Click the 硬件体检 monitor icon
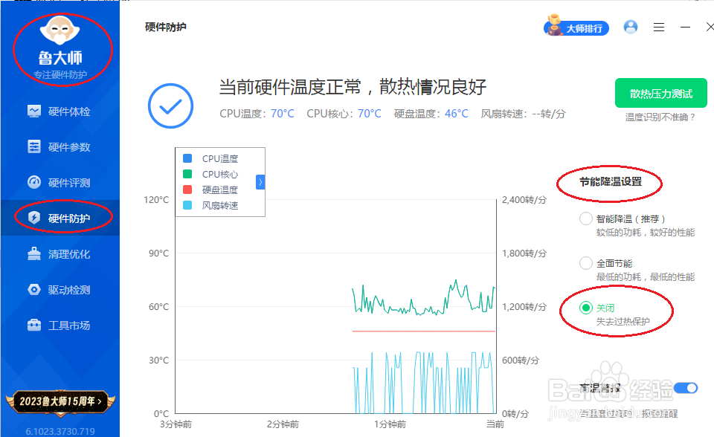This screenshot has width=714, height=437. tap(34, 111)
